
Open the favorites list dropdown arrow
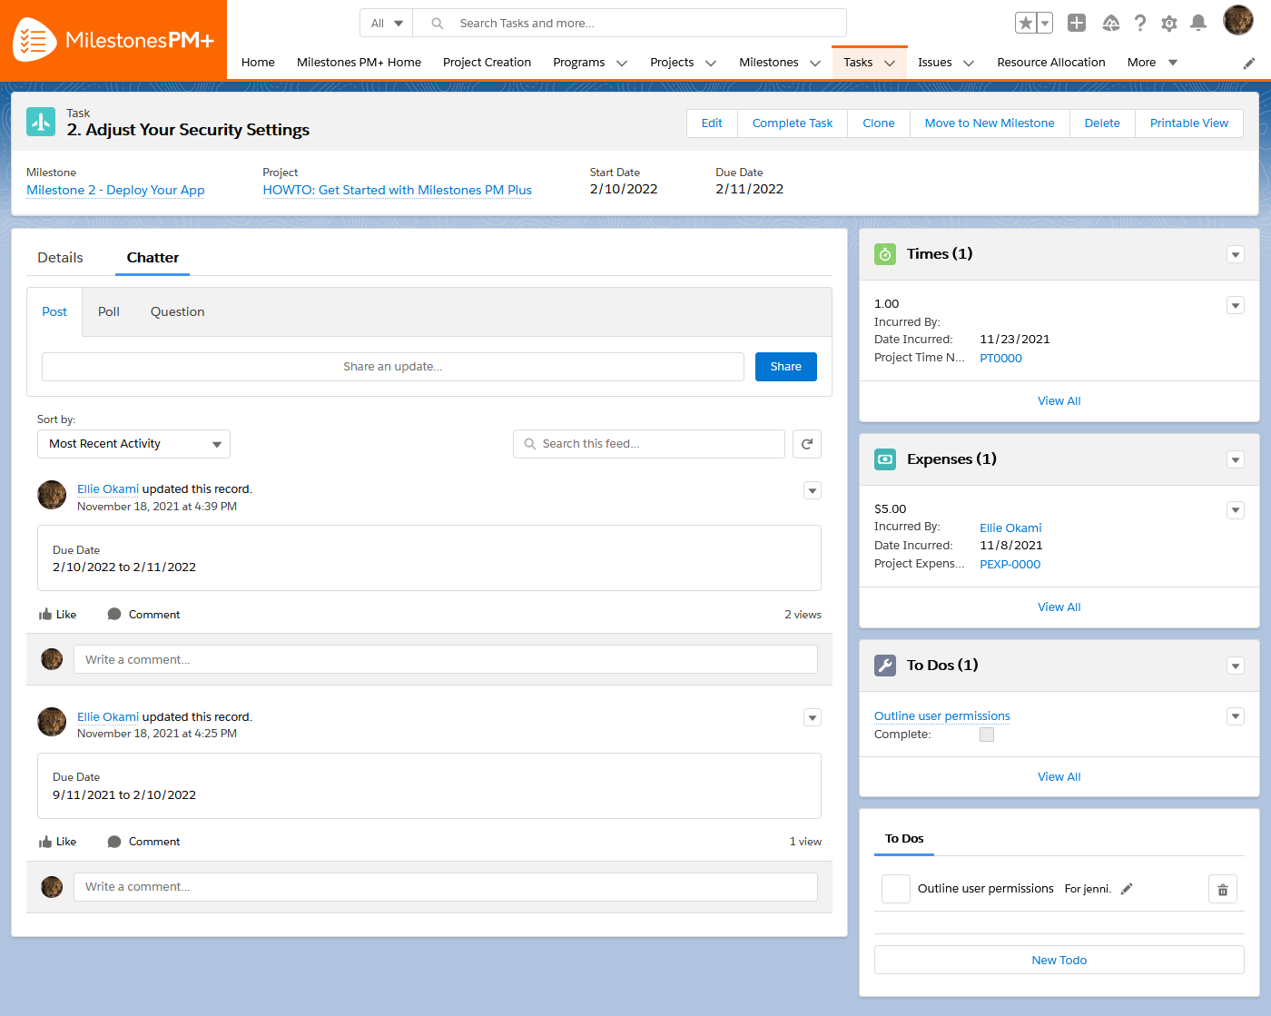[x=1045, y=23]
